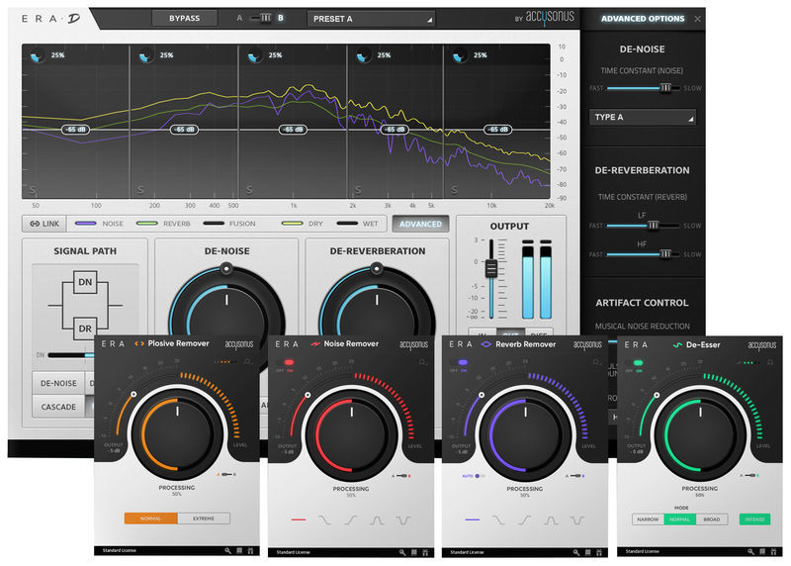Select the low-pass filter shape in Reverb Remover

pyautogui.click(x=498, y=519)
